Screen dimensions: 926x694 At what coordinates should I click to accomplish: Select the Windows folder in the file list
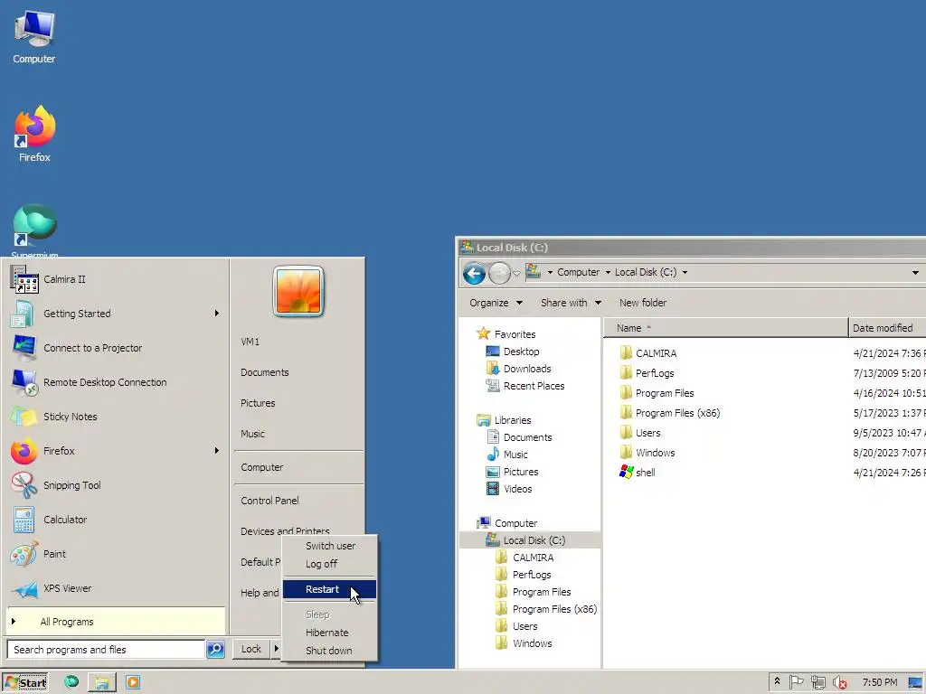pos(647,453)
